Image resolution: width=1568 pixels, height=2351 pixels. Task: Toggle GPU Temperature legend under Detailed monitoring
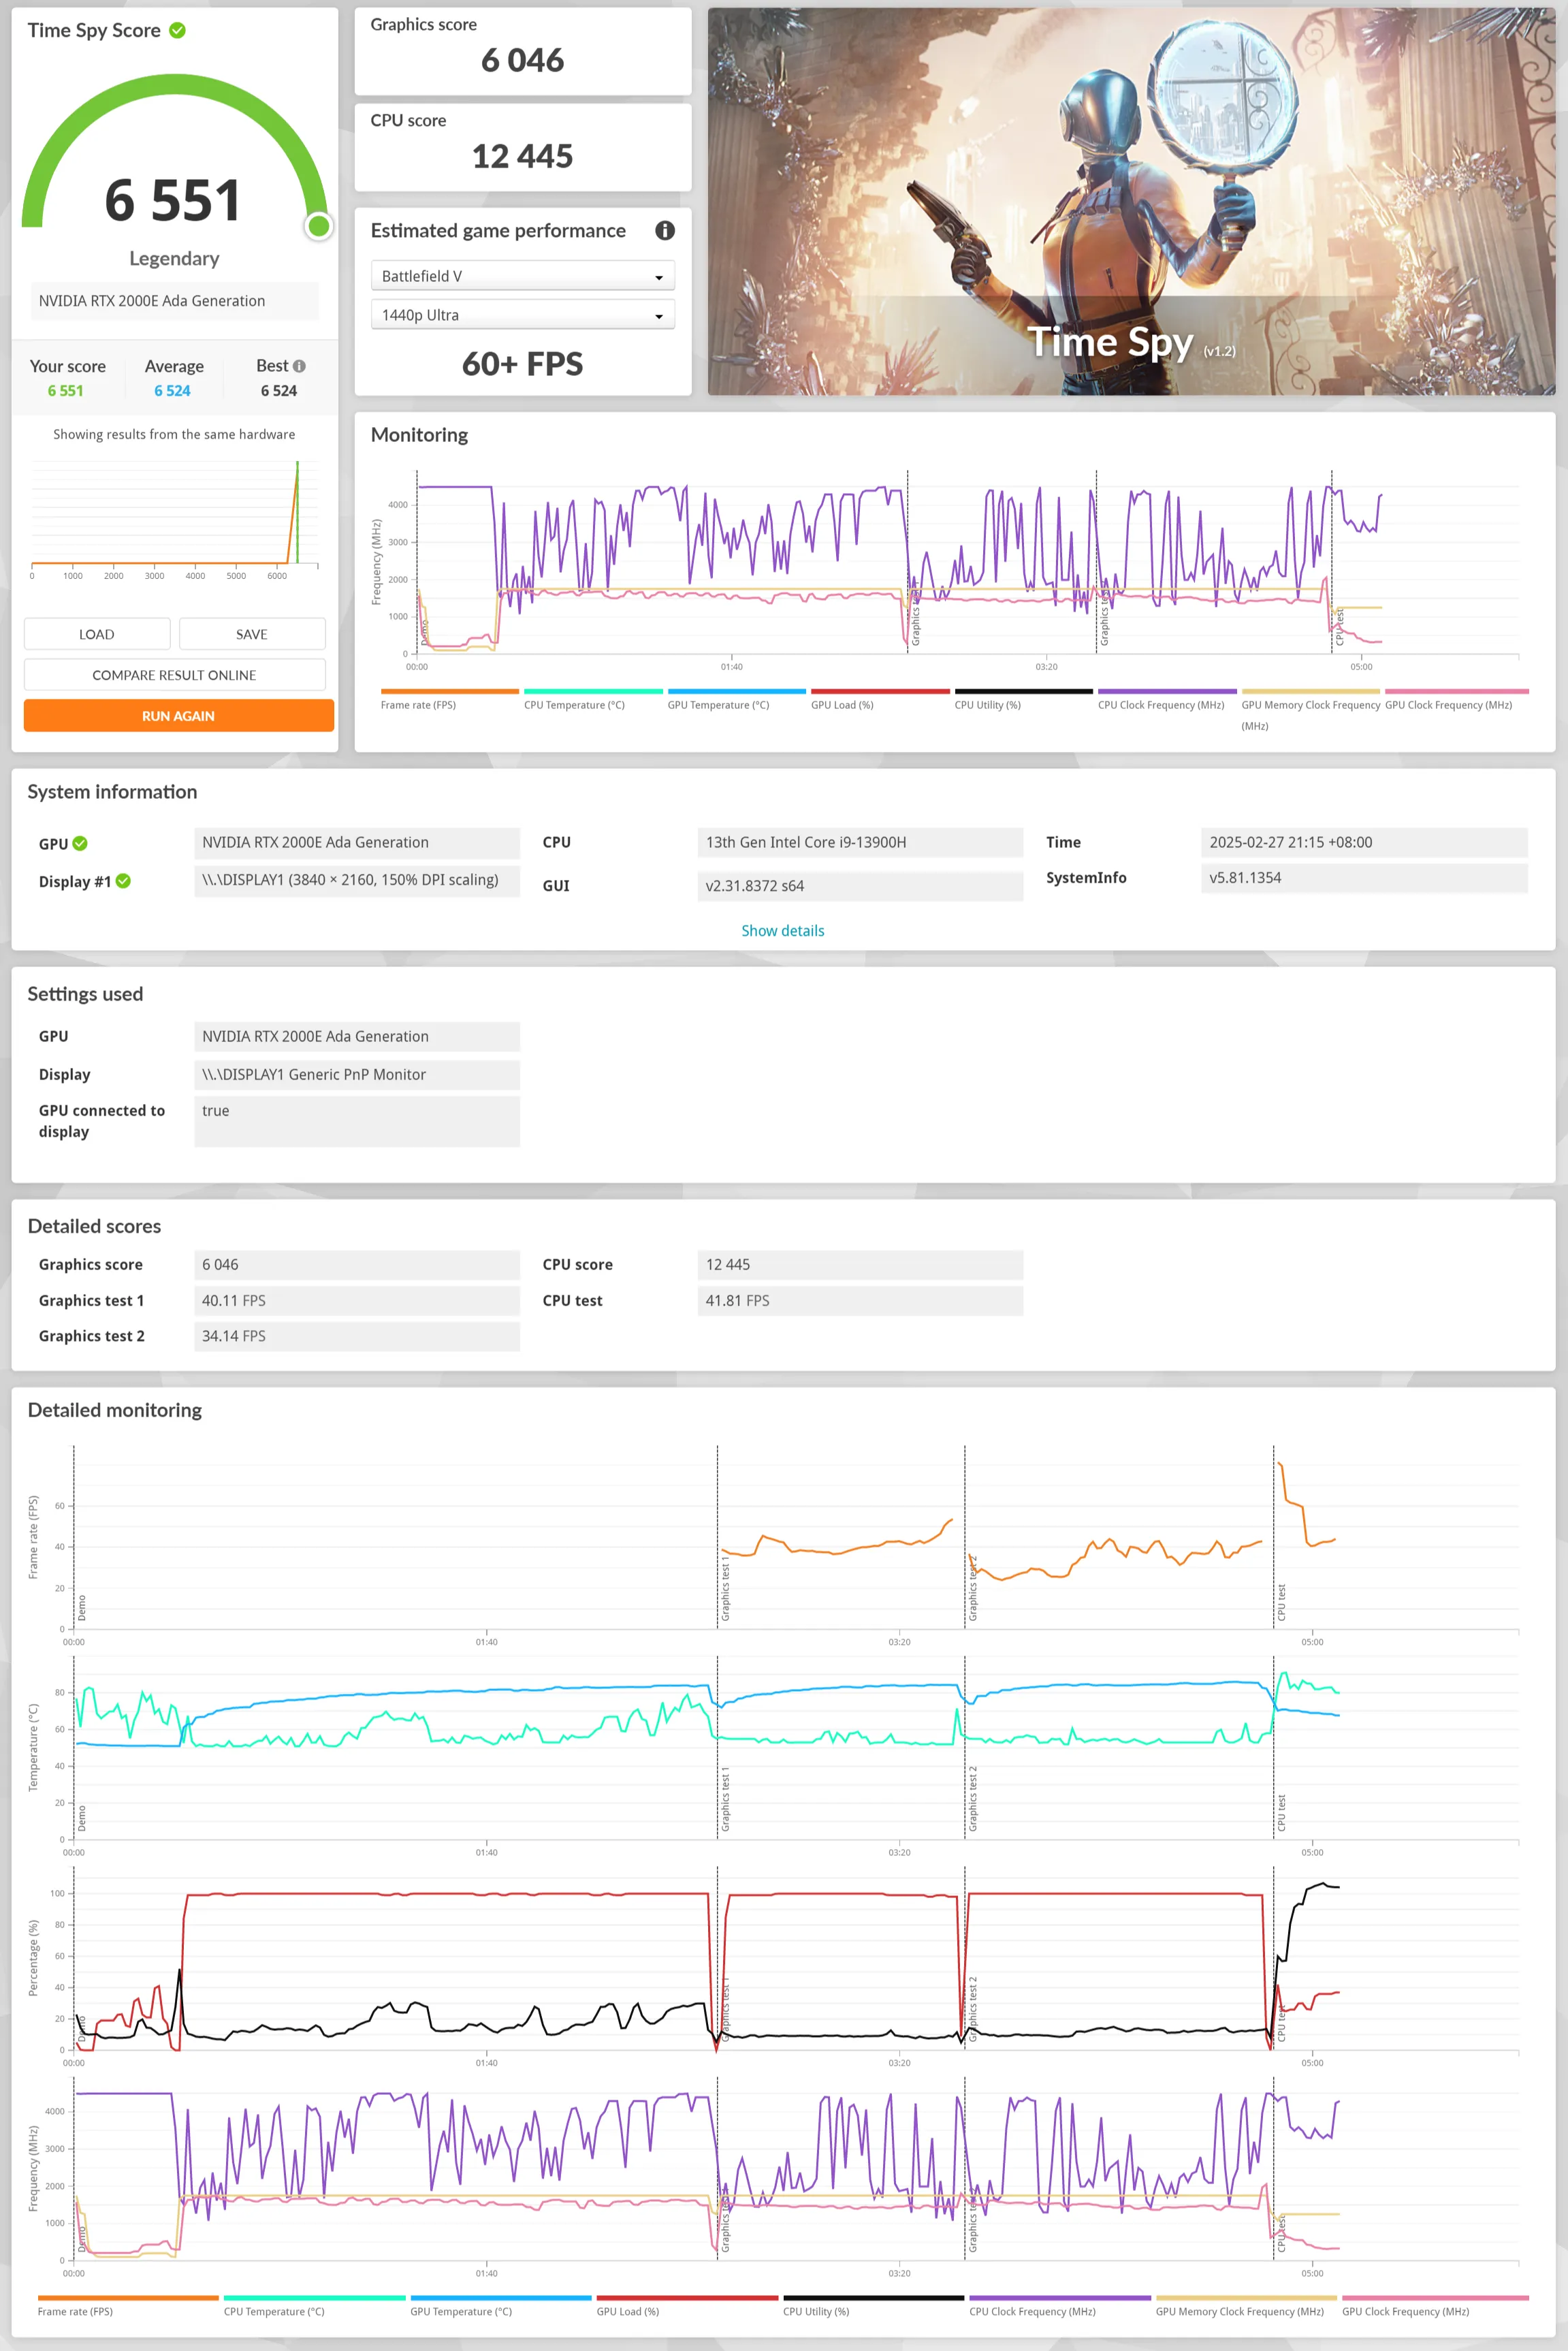[x=500, y=2306]
